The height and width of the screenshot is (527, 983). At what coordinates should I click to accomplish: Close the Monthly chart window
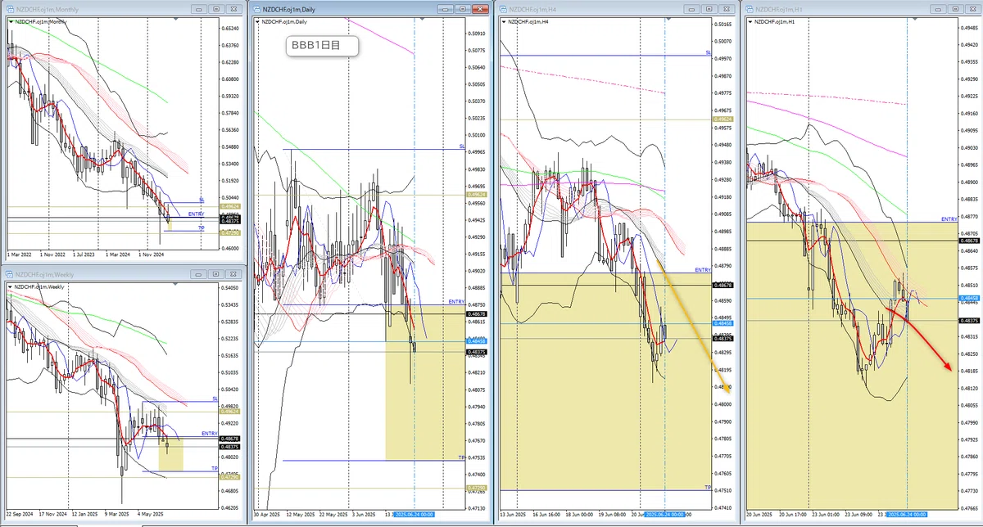coord(232,8)
